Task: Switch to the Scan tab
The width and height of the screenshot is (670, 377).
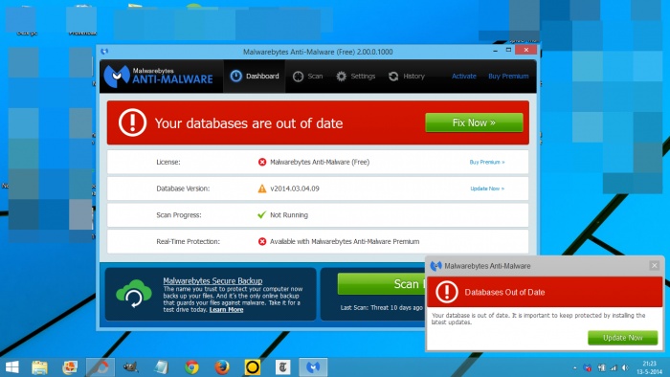Action: coord(307,77)
